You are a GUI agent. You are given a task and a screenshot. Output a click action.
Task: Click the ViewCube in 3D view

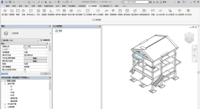tap(189, 37)
